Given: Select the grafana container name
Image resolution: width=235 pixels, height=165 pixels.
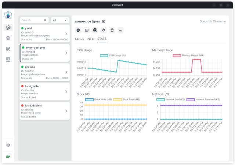Looking at the screenshot, I should tap(30, 67).
